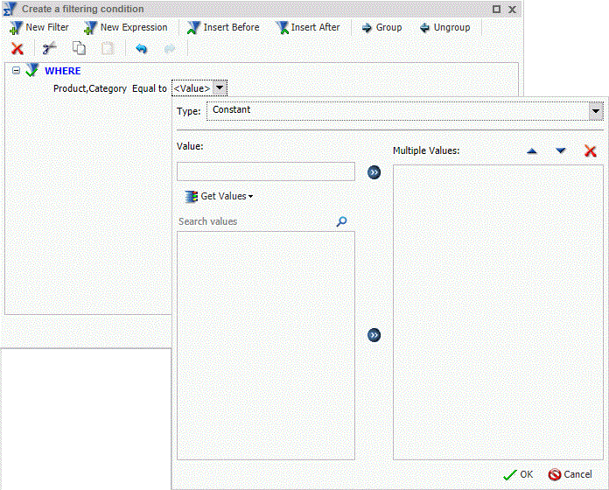Click the Copy icon
Image resolution: width=609 pixels, height=490 pixels.
point(80,48)
